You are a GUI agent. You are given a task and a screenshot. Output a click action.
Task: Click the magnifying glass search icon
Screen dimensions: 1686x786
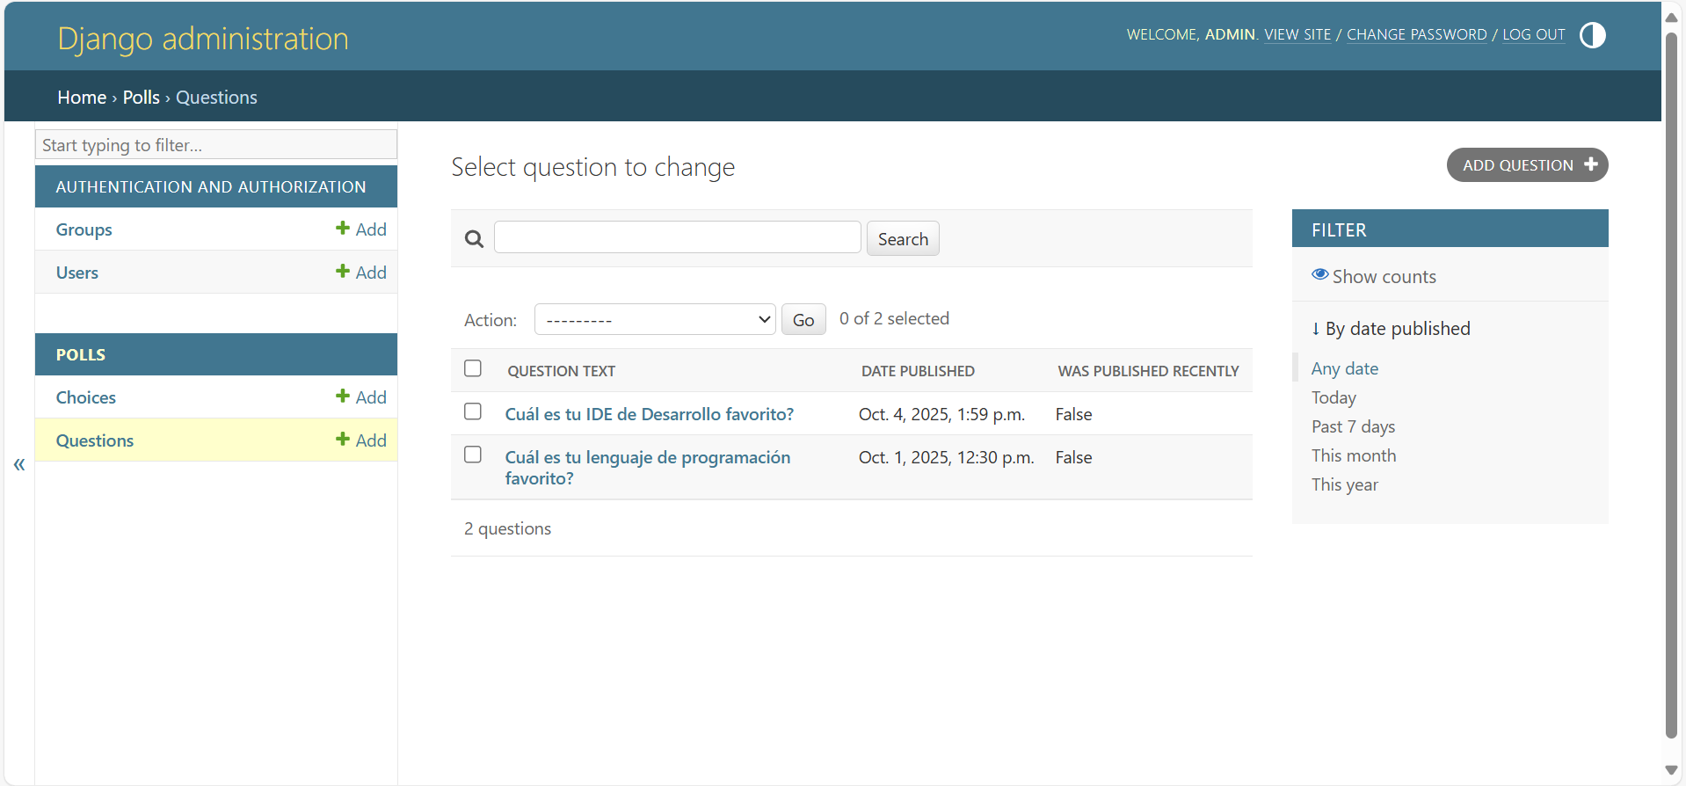[x=474, y=239]
